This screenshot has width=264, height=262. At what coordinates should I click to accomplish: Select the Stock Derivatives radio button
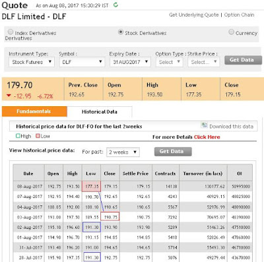point(120,32)
